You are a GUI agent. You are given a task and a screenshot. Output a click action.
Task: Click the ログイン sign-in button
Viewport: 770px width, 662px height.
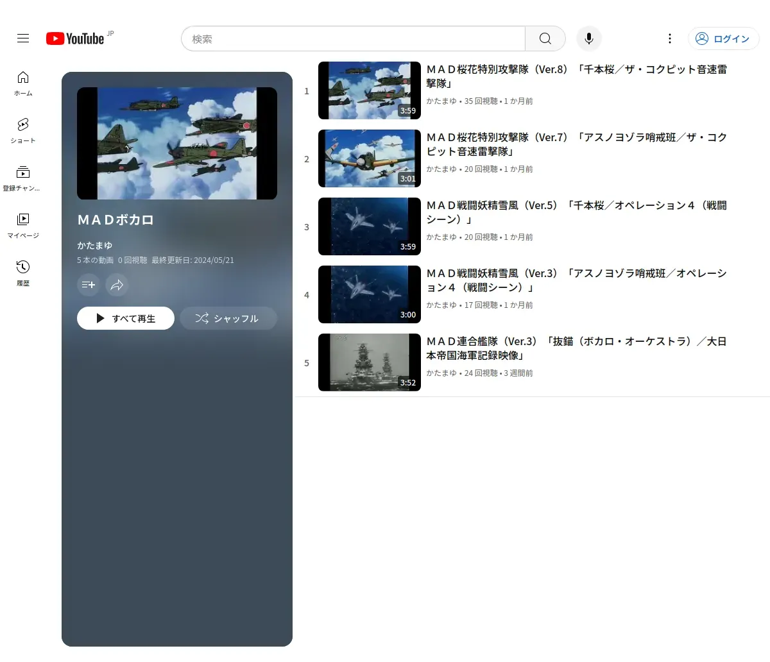pos(723,38)
